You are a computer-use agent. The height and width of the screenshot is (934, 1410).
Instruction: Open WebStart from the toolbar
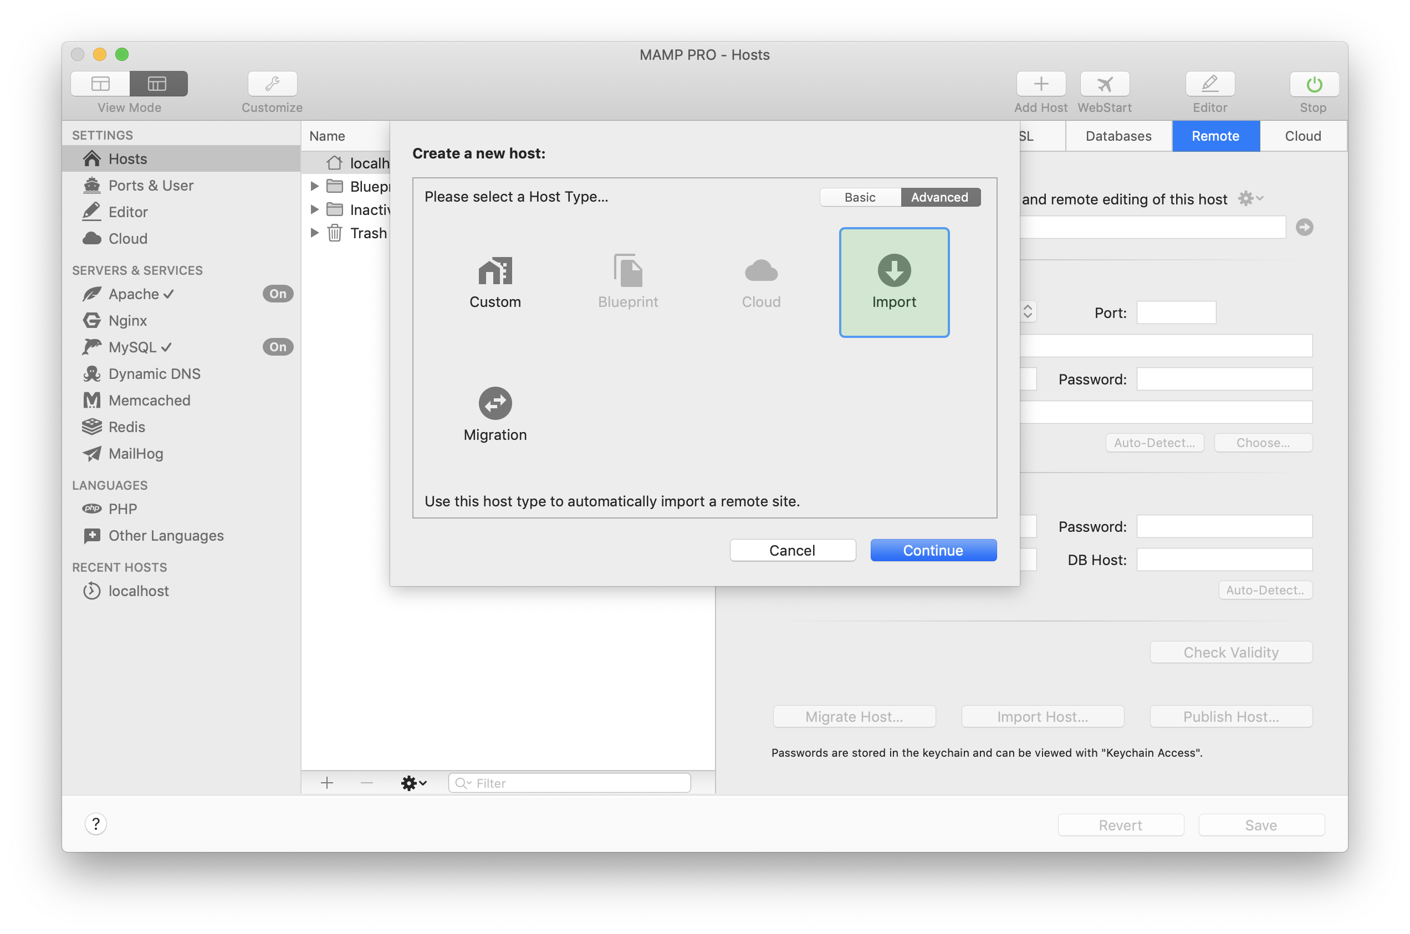coord(1104,84)
